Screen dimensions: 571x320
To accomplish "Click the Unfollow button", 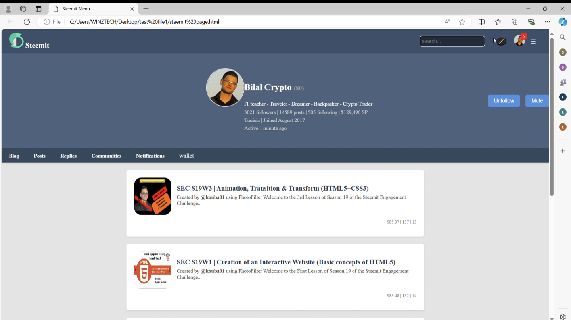I will pyautogui.click(x=504, y=101).
